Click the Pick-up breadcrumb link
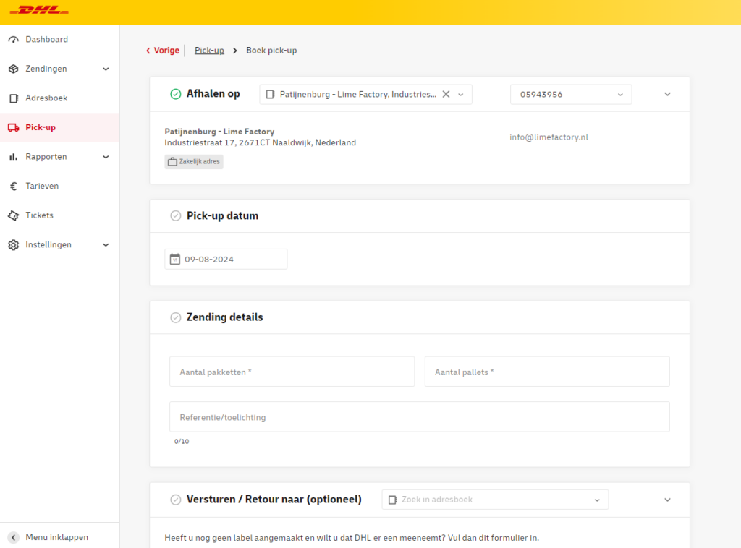 (209, 51)
